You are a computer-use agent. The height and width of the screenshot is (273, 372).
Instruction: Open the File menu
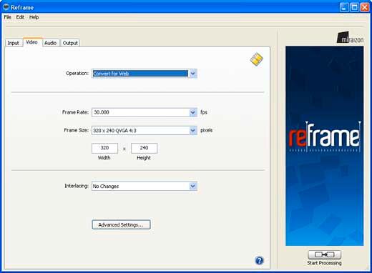(7, 17)
